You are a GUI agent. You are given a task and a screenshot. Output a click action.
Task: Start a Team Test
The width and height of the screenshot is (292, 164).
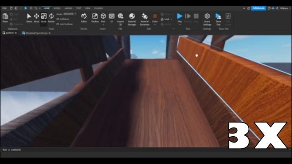click(218, 16)
